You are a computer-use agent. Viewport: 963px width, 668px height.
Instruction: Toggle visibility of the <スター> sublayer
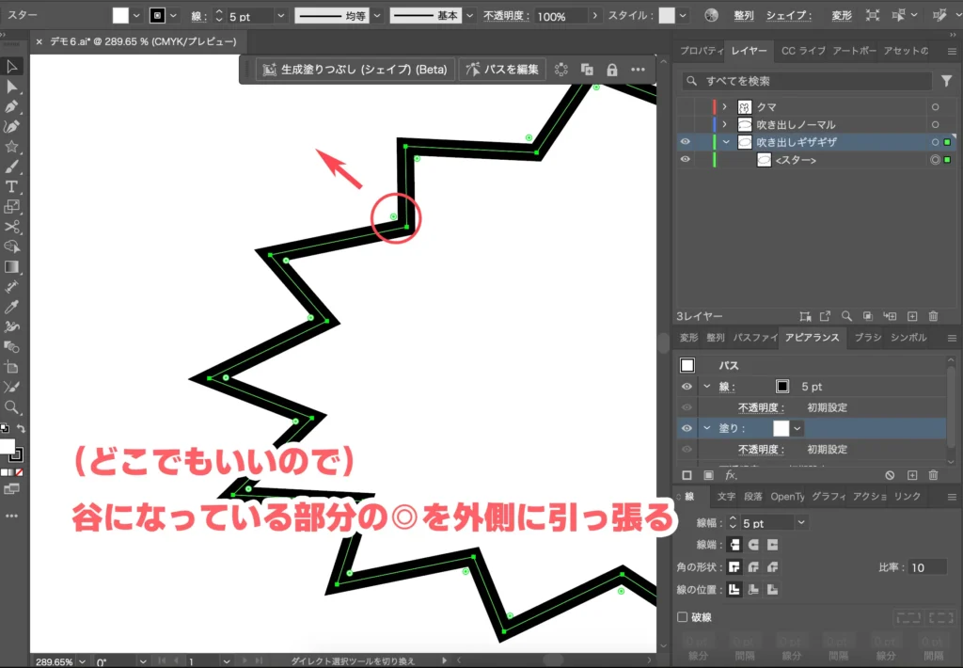click(686, 159)
